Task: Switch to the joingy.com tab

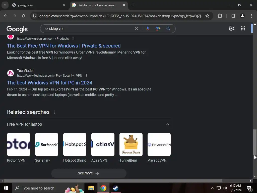Action: tap(39, 5)
